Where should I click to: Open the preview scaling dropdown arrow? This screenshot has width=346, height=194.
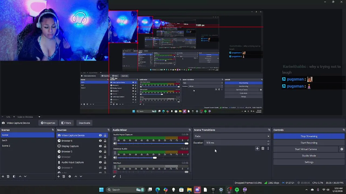tap(39, 117)
